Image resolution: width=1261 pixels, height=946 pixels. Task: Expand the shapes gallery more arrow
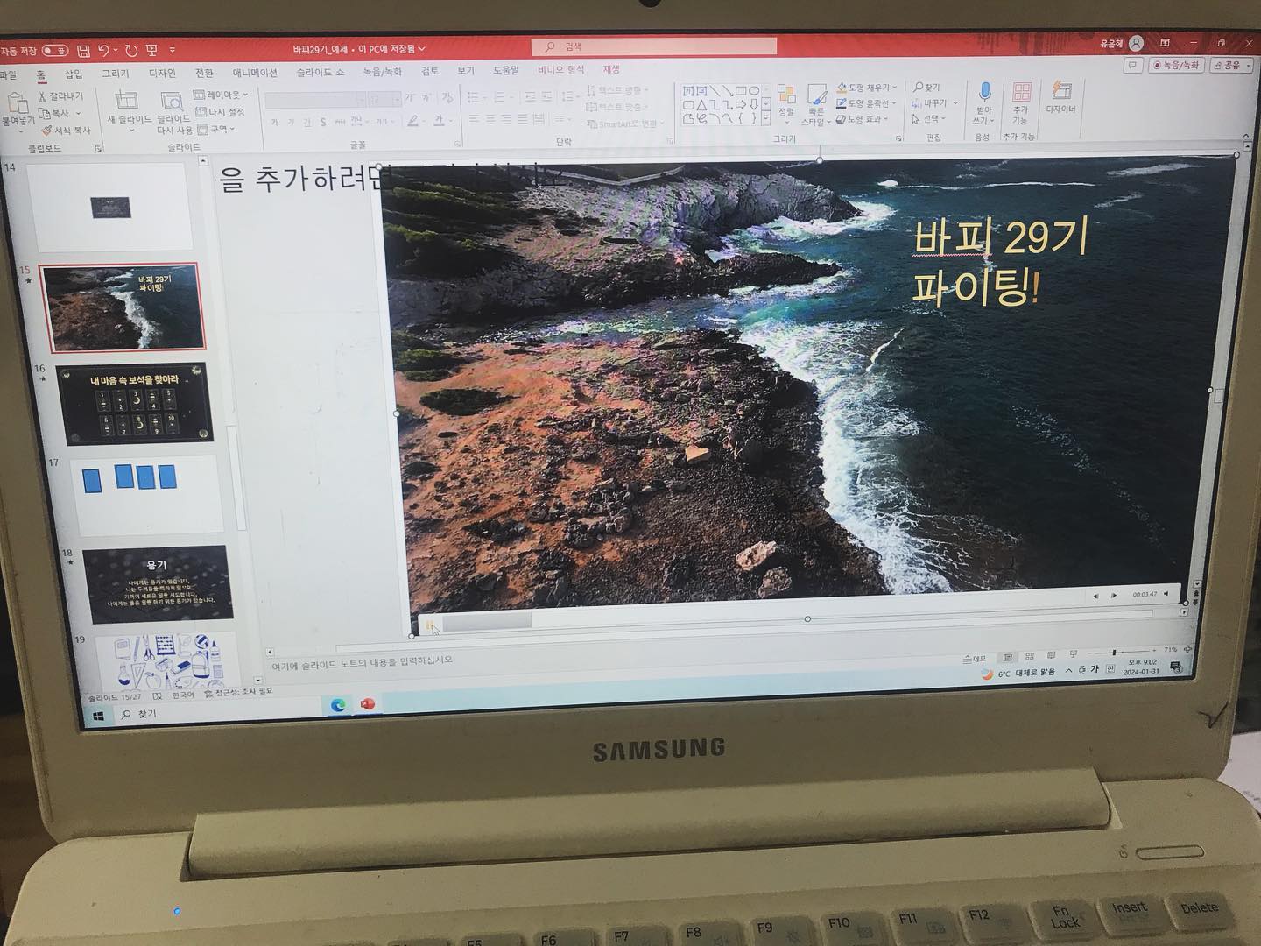(766, 116)
